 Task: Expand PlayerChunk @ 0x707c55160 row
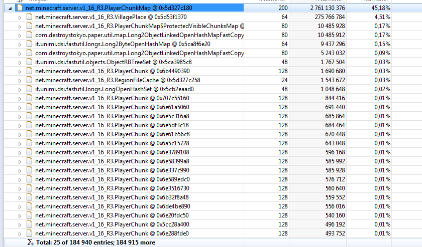point(20,99)
